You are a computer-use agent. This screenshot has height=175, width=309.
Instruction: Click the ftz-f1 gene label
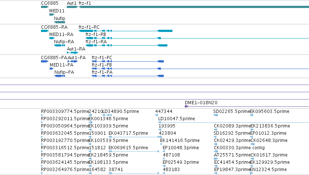tap(85, 3)
